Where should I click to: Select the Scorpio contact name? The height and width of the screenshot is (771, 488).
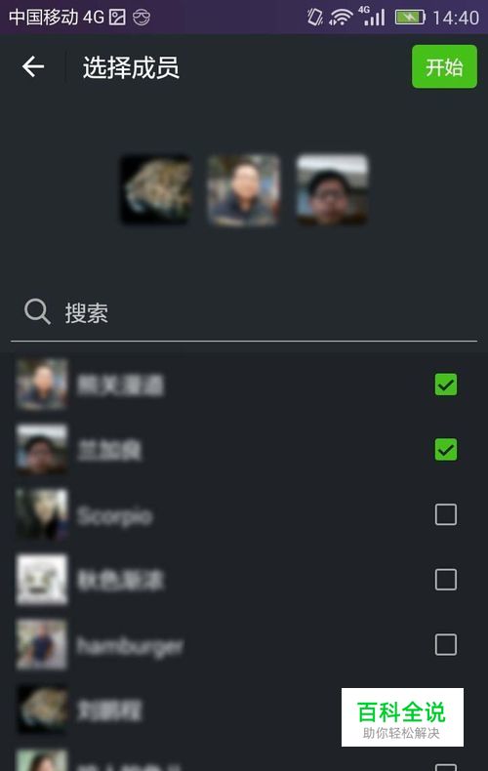point(114,516)
